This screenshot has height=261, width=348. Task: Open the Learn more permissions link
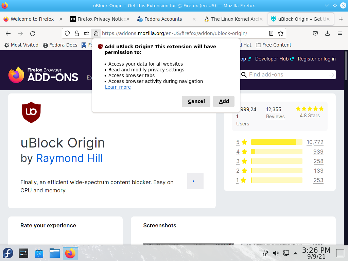point(118,87)
